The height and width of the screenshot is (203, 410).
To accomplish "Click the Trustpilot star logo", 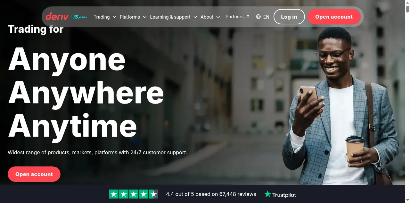I will [x=267, y=194].
